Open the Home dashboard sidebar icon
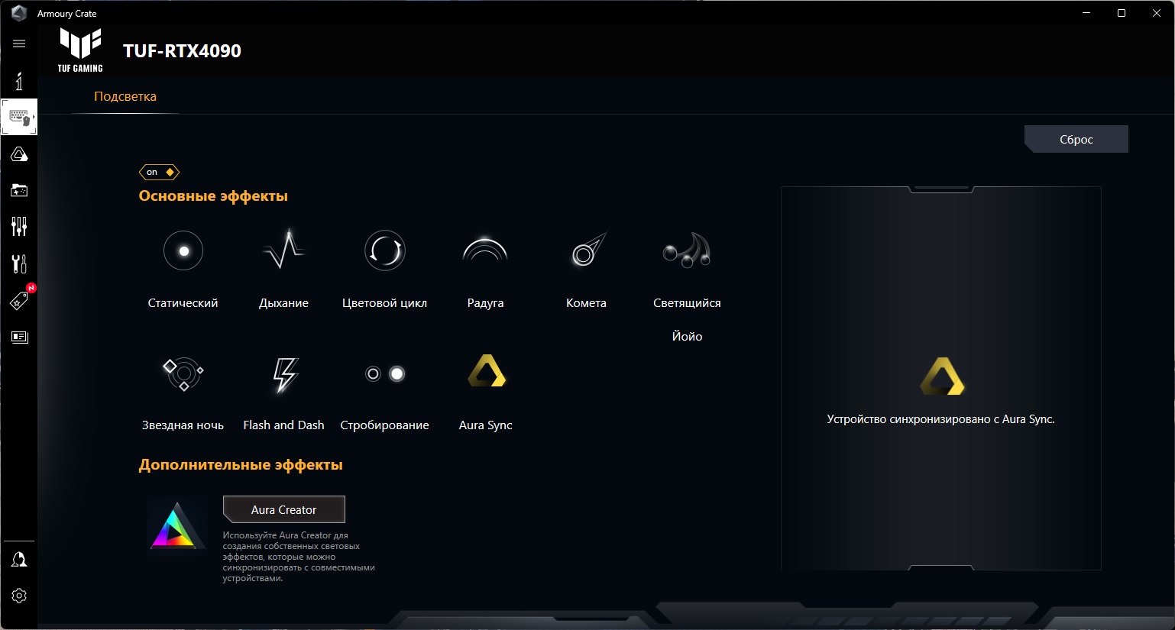Viewport: 1175px width, 630px height. point(19,81)
